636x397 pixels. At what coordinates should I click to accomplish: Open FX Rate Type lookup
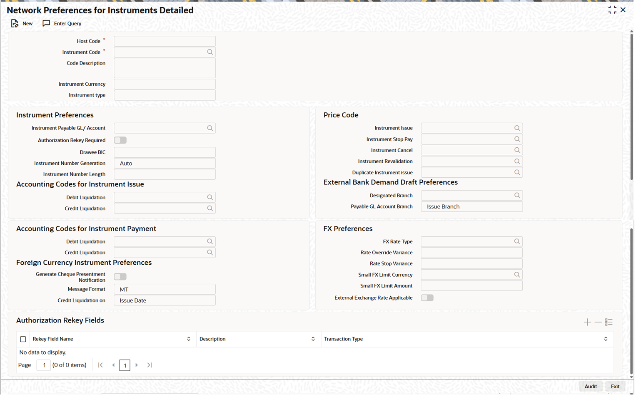click(x=517, y=241)
